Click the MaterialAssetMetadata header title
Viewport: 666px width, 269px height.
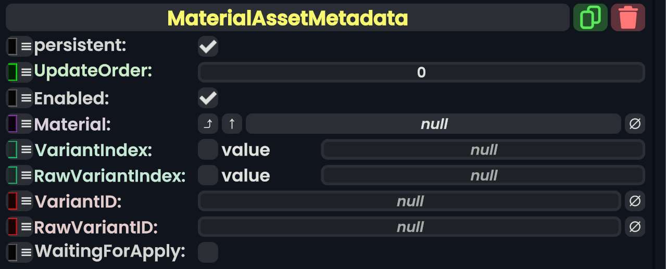[287, 18]
